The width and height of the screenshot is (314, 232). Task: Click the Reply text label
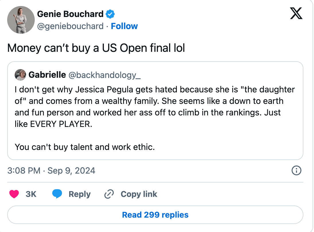coord(80,194)
